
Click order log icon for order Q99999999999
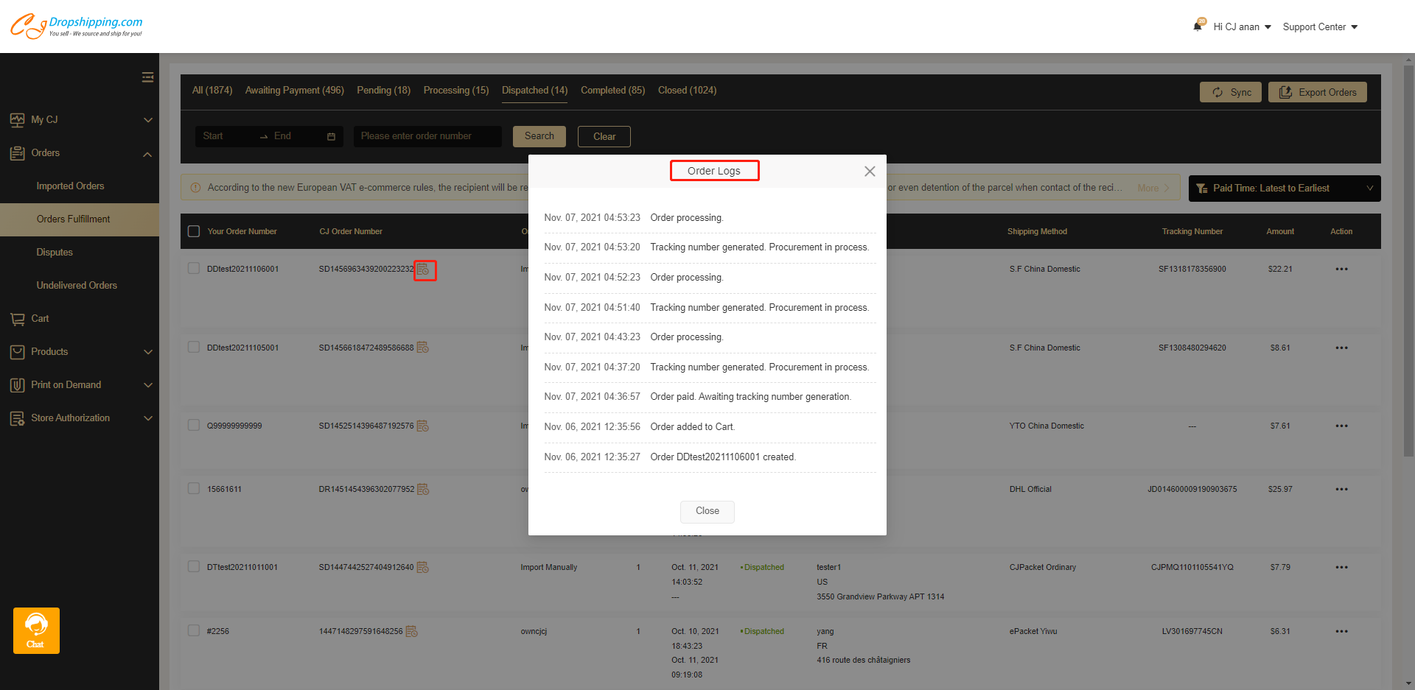pos(423,426)
